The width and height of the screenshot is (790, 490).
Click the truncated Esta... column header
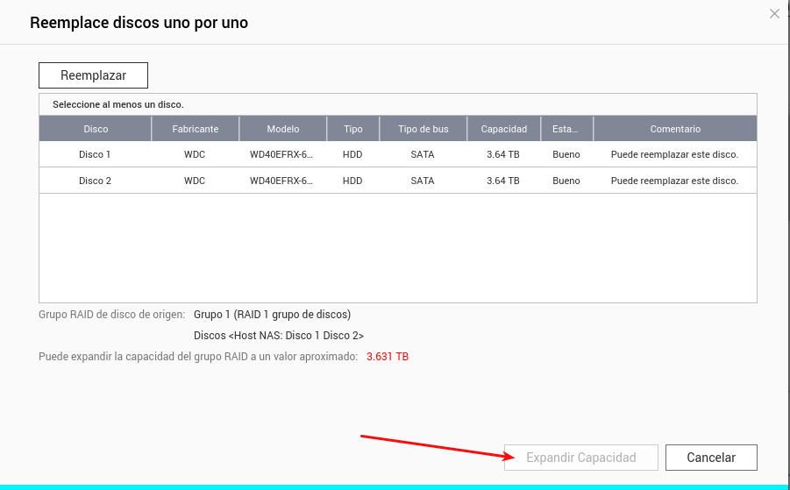pyautogui.click(x=566, y=129)
